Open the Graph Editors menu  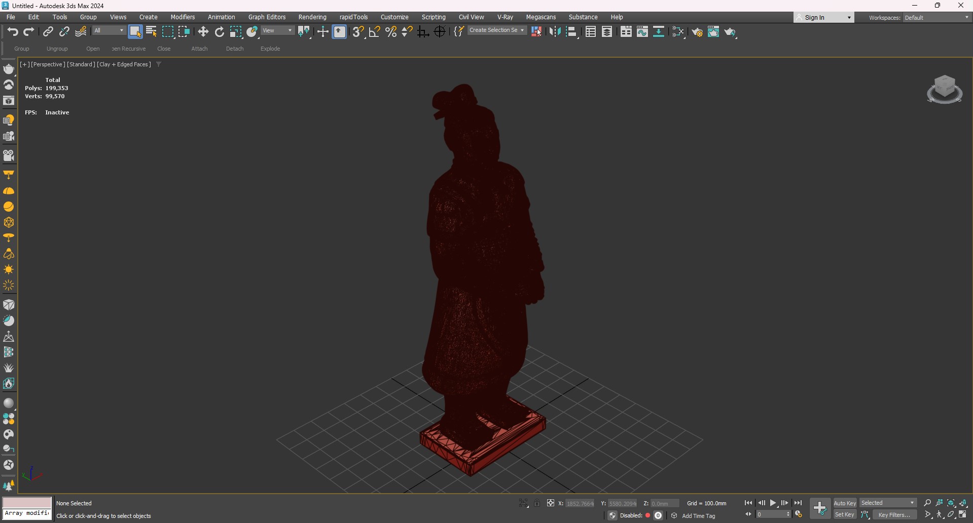tap(267, 17)
